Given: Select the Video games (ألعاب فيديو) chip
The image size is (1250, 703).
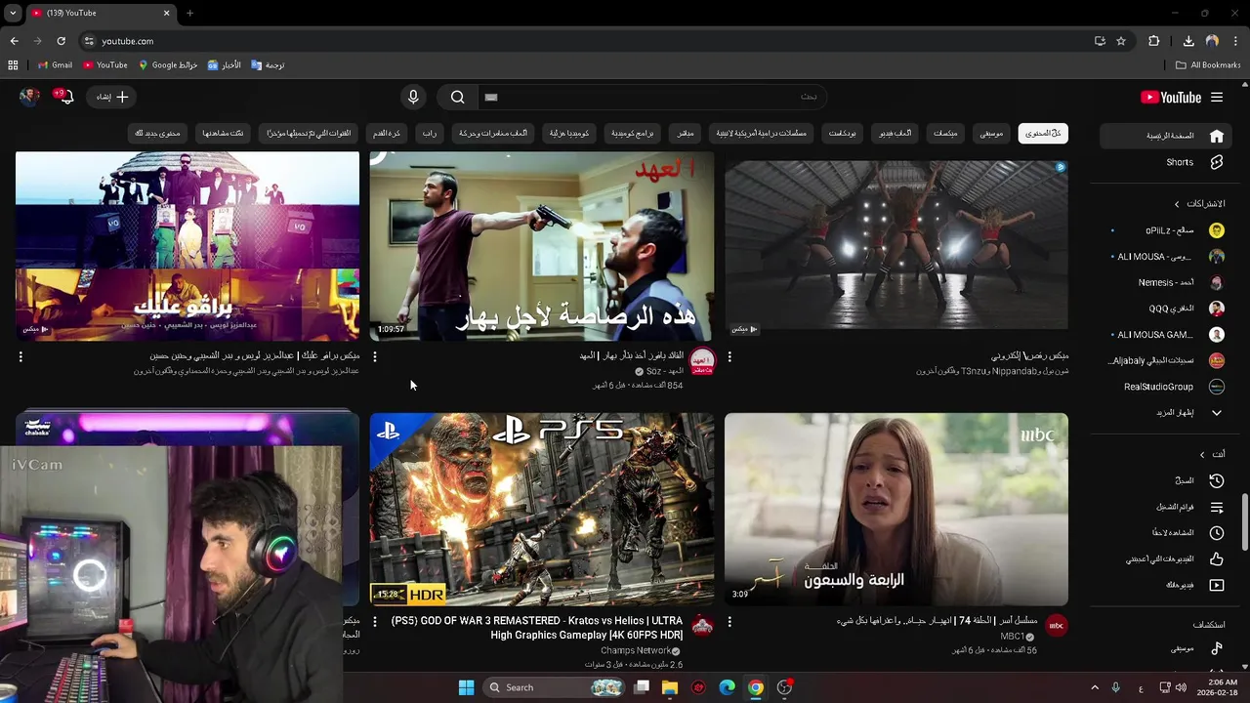Looking at the screenshot, I should pos(896,133).
